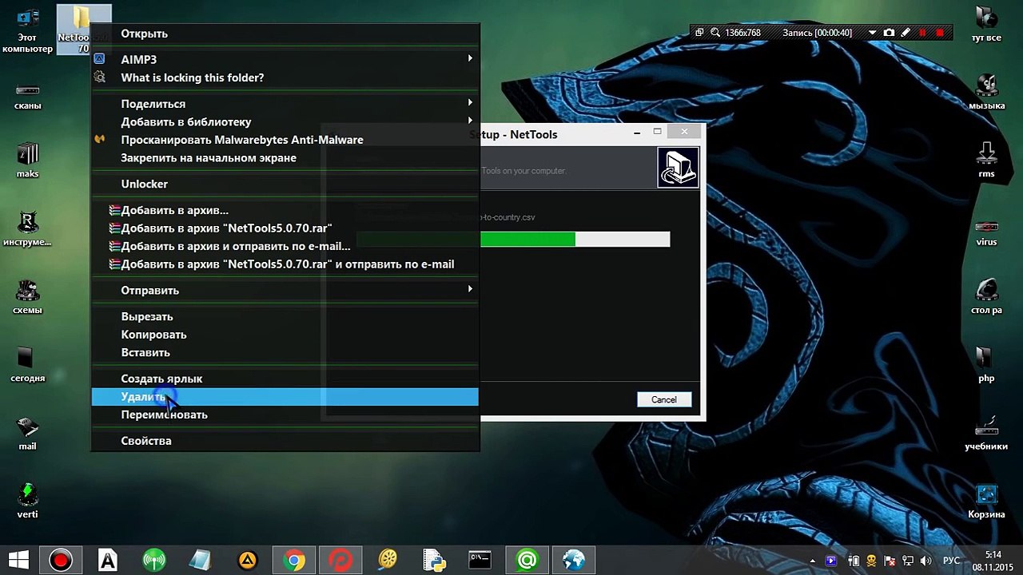Open the command prompt taskbar icon
The width and height of the screenshot is (1023, 575).
click(x=480, y=561)
